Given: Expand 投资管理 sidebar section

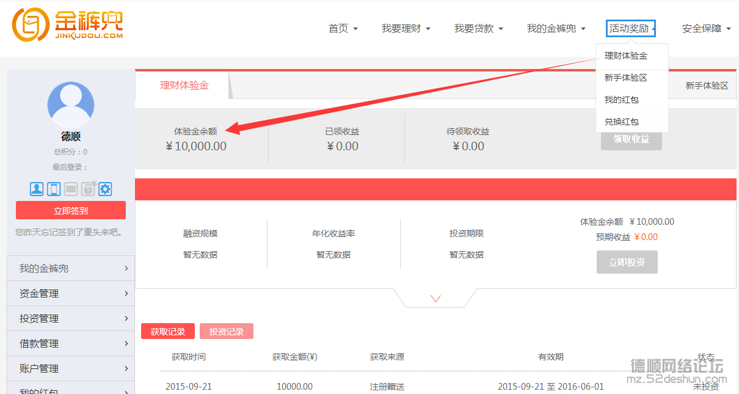Looking at the screenshot, I should [x=71, y=318].
